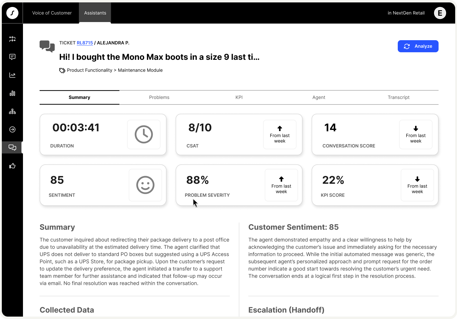Open the org hierarchy sidebar icon
Viewport: 457px width, 319px height.
(12, 111)
